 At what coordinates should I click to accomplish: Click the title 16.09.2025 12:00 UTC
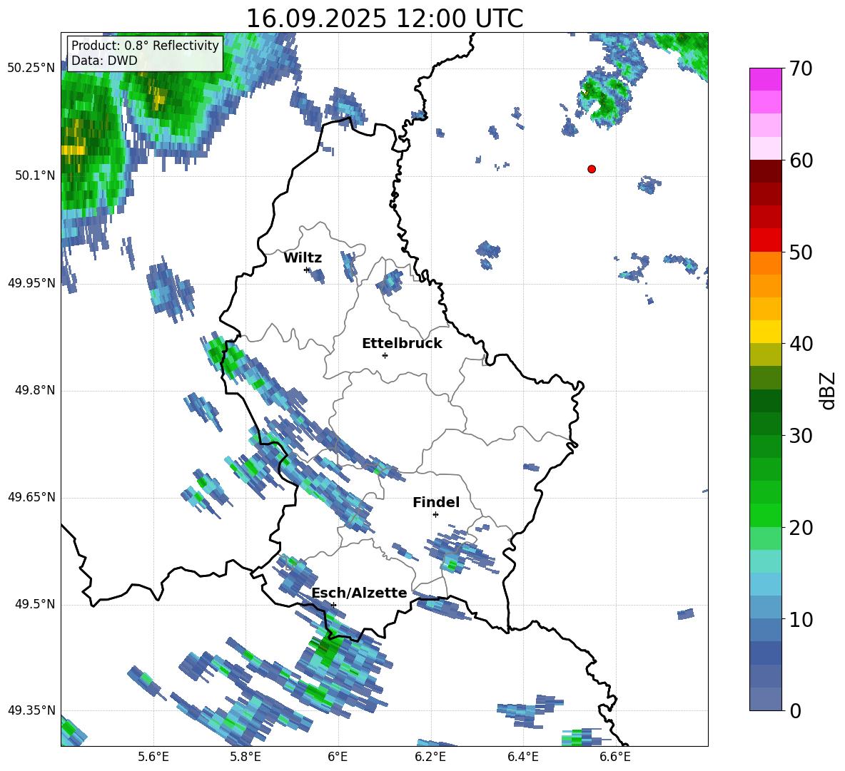pyautogui.click(x=385, y=19)
